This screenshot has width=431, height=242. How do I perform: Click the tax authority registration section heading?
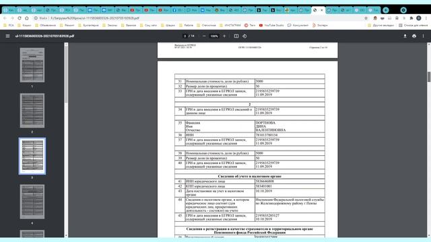click(250, 176)
